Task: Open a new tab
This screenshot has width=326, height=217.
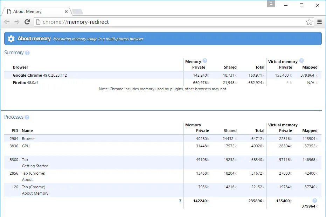Action: point(77,12)
